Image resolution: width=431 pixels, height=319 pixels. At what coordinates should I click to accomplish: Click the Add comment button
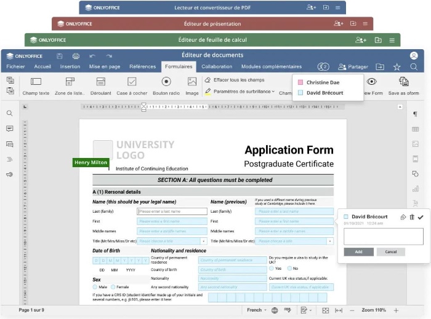pos(358,252)
